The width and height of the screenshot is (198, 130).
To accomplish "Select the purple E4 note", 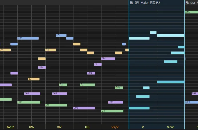I will (x=98, y=64).
